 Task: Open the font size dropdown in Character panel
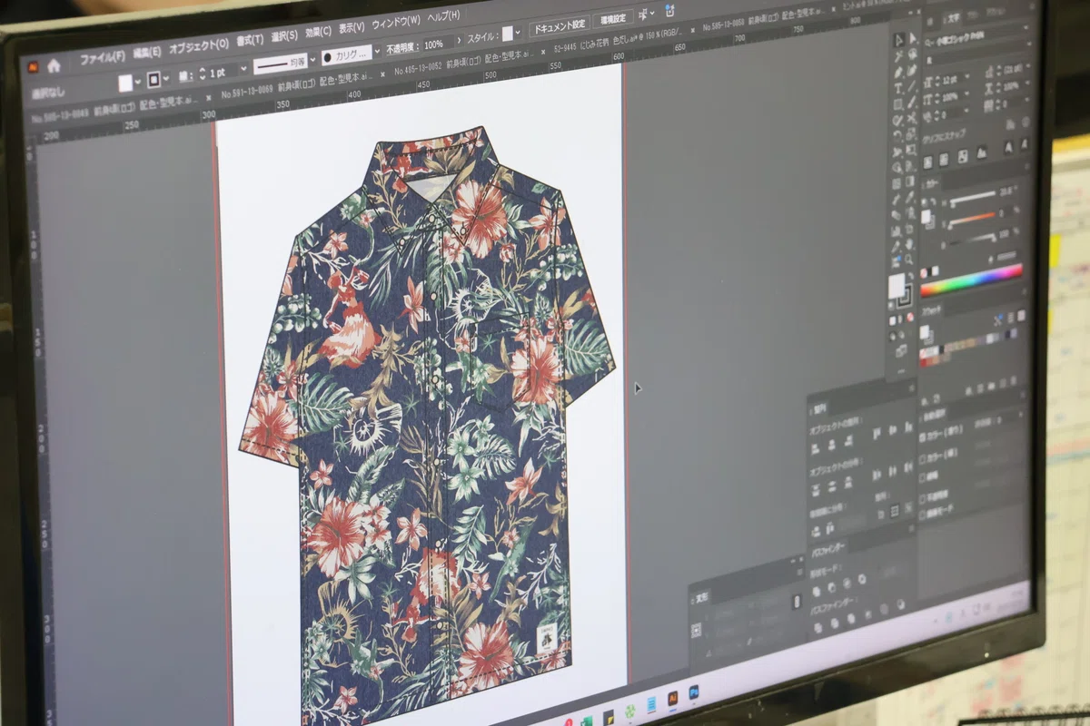[x=967, y=77]
